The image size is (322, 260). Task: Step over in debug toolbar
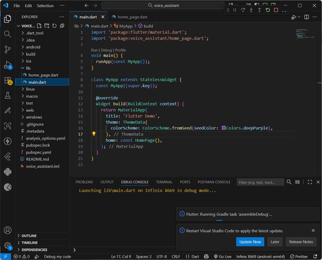243,10
